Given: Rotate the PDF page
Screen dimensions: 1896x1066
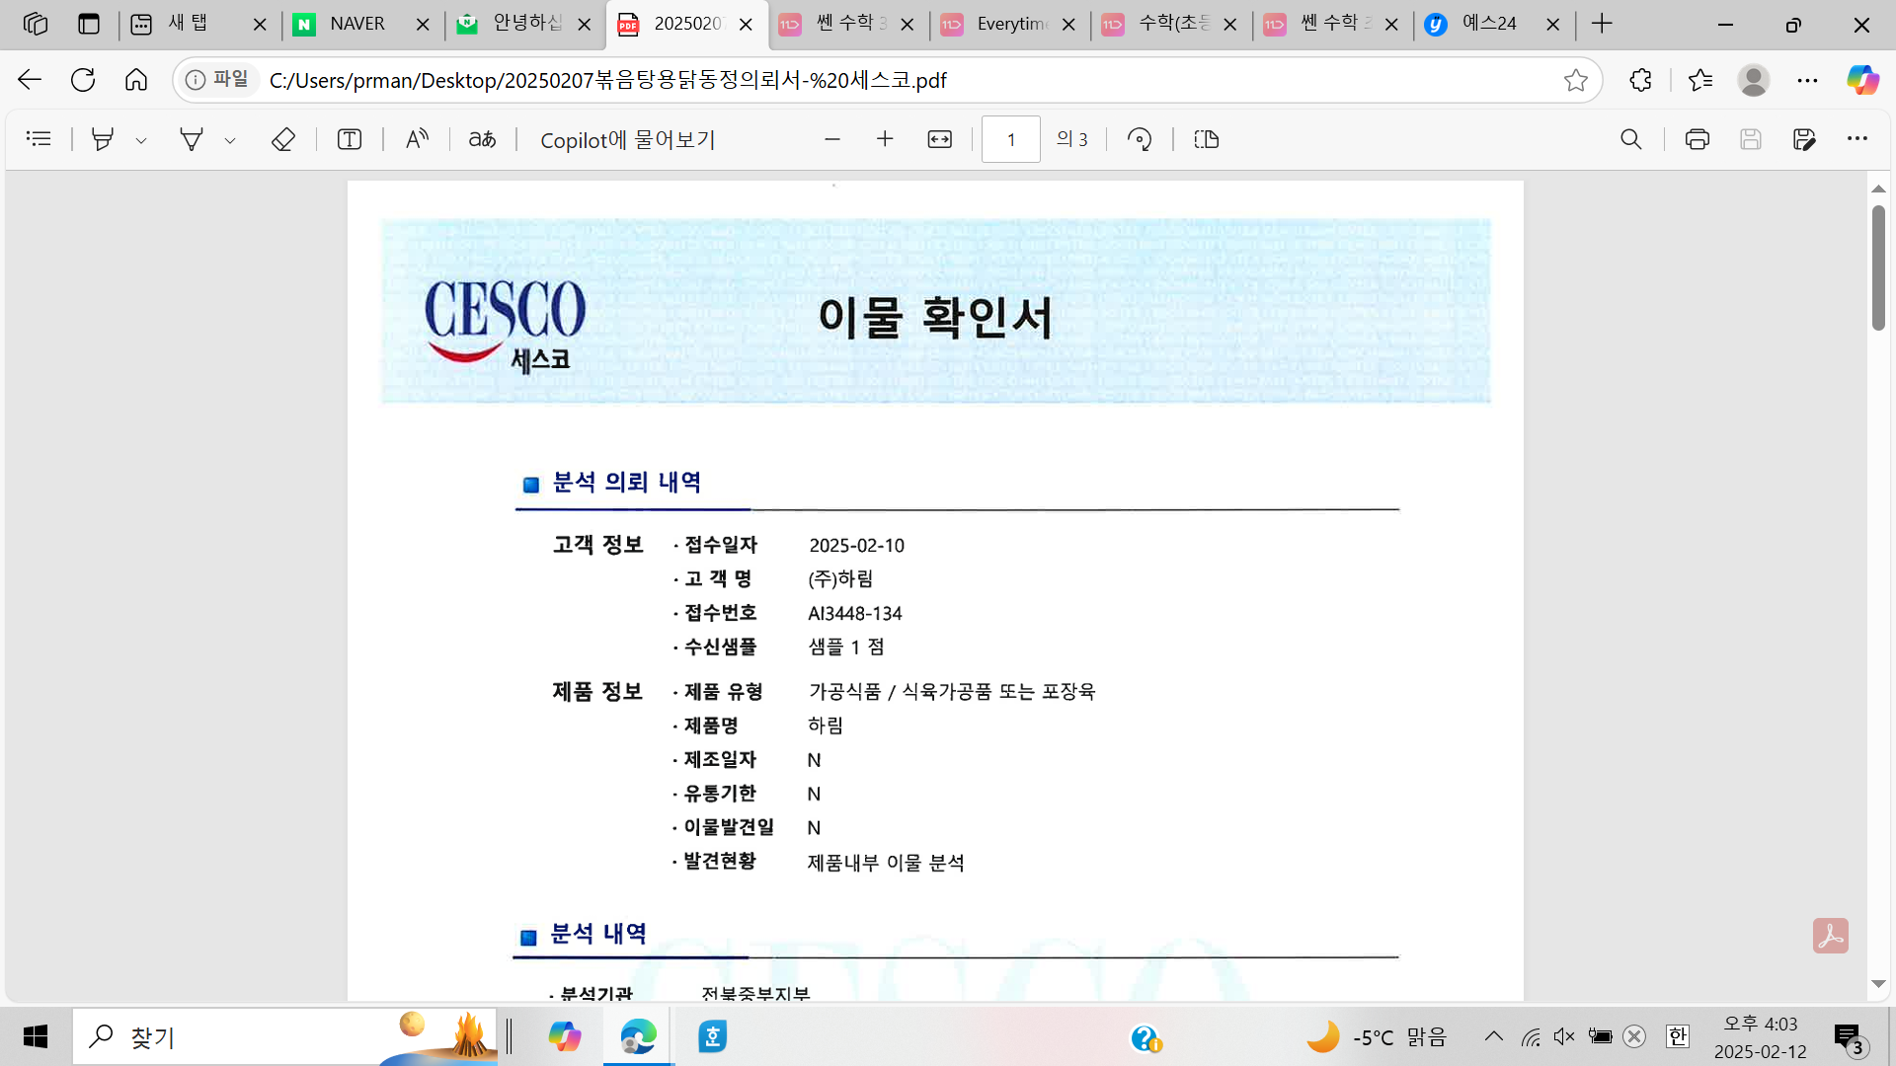Looking at the screenshot, I should pos(1140,139).
